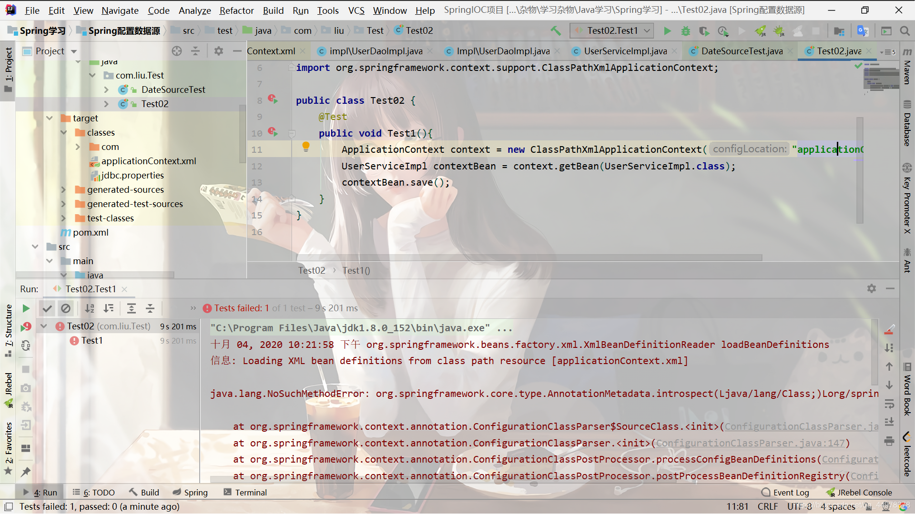This screenshot has width=915, height=514.
Task: Change CRLF line separator in status bar
Action: pos(768,506)
